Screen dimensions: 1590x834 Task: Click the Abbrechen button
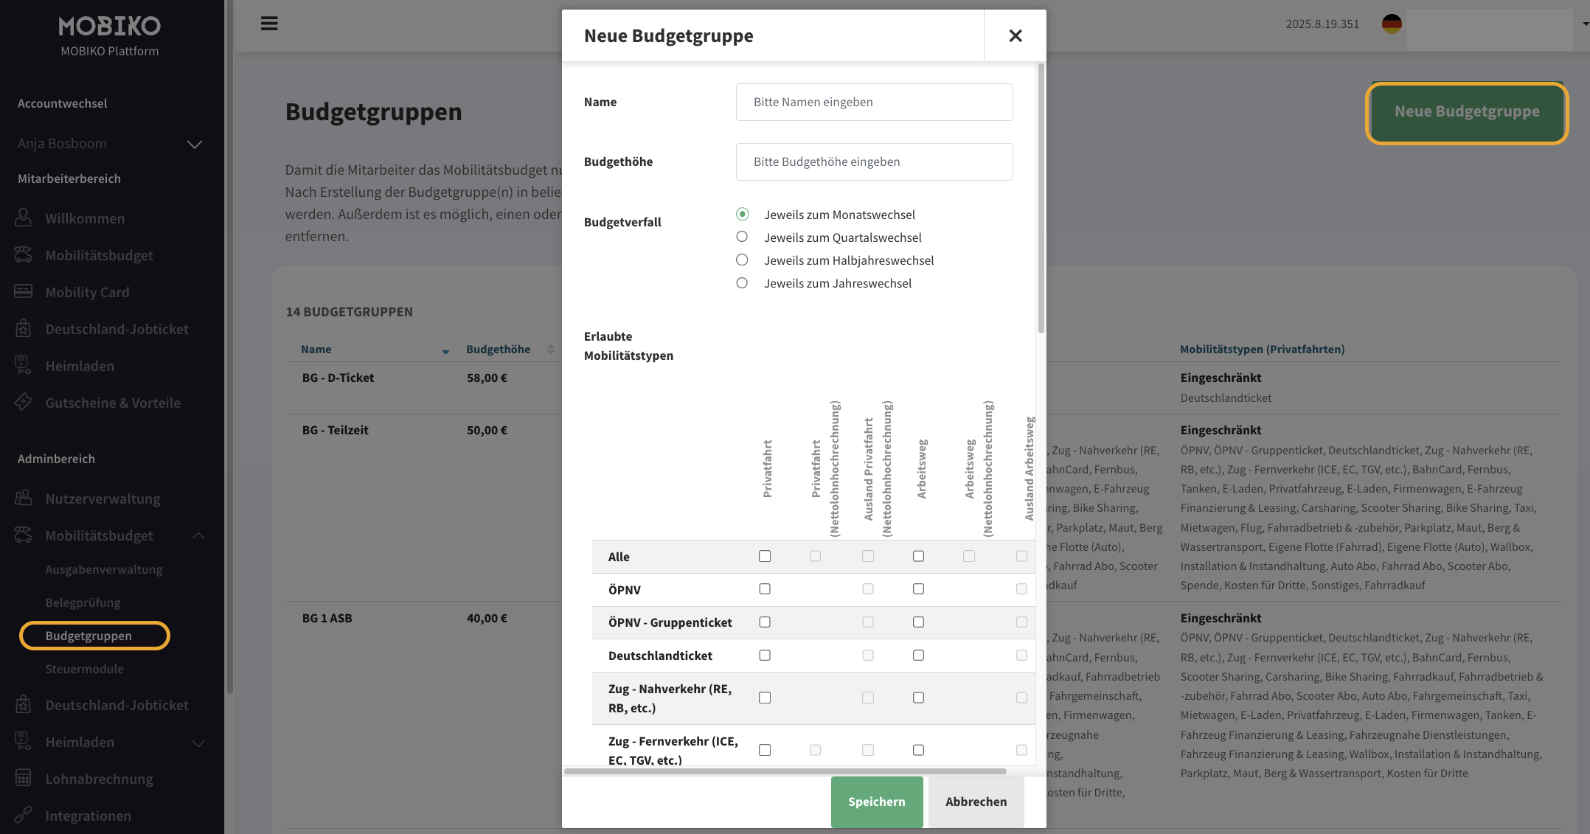point(976,802)
